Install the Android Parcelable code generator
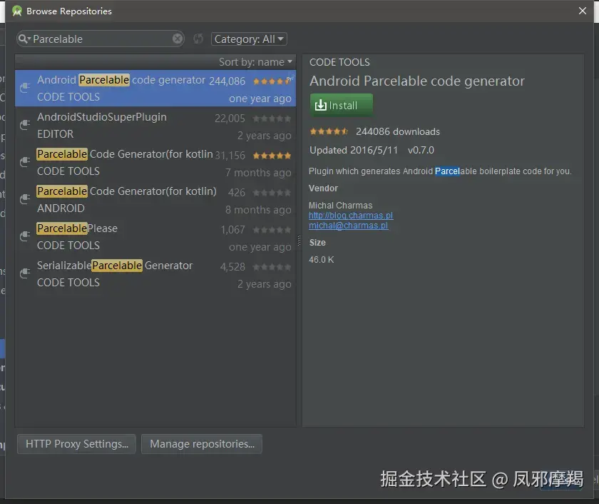 341,105
